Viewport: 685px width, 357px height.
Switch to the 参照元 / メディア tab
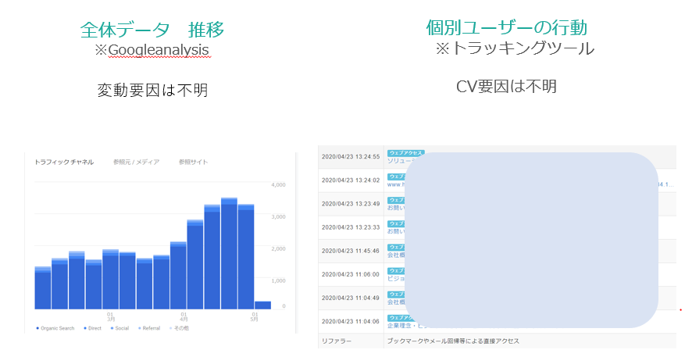point(136,162)
